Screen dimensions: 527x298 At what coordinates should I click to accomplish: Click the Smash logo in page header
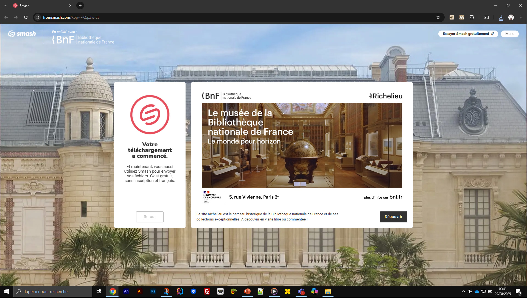pyautogui.click(x=22, y=34)
